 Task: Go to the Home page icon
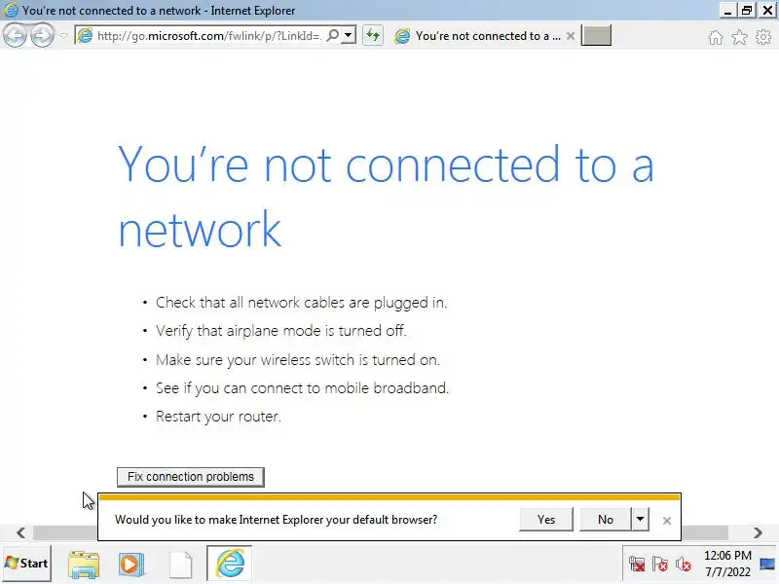tap(716, 37)
